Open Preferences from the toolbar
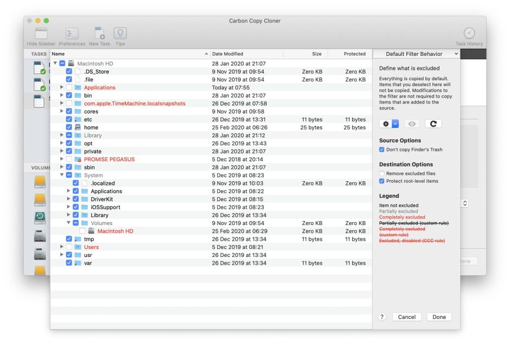 [x=72, y=34]
